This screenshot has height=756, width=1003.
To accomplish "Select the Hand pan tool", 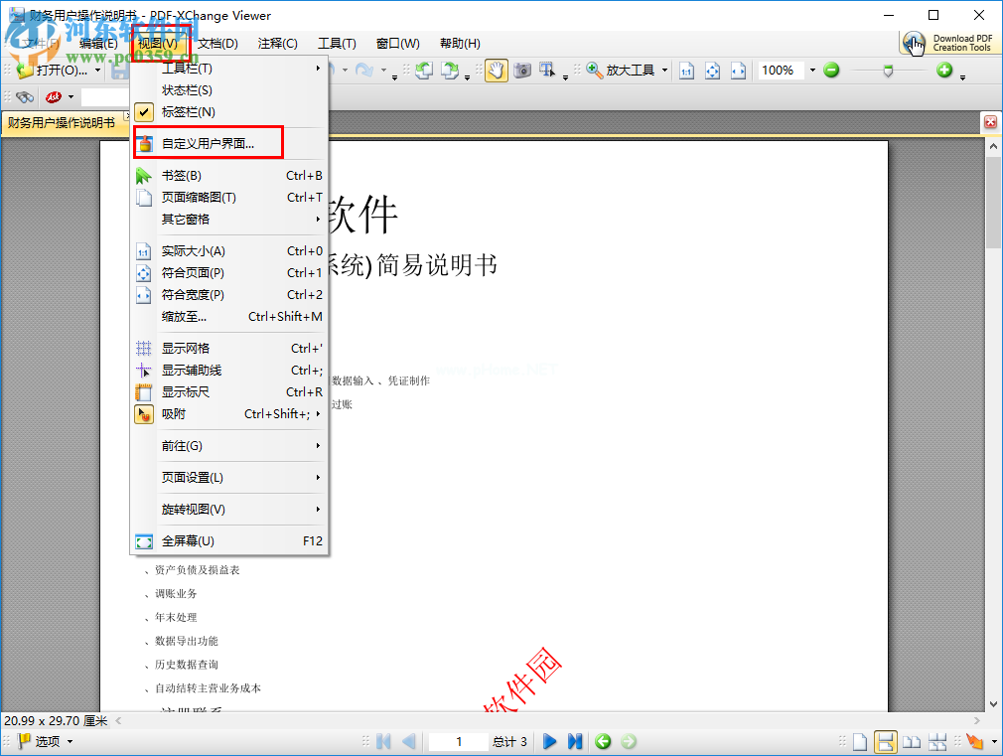I will point(499,70).
